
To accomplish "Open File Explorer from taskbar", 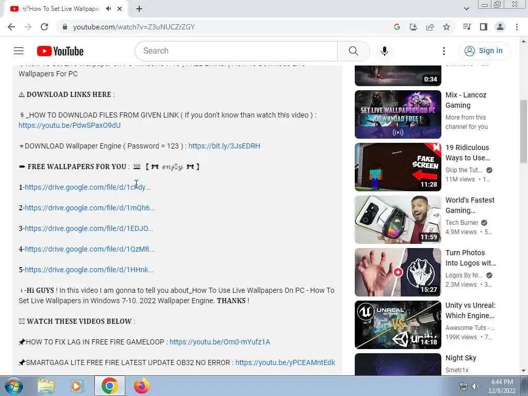I will [x=46, y=386].
